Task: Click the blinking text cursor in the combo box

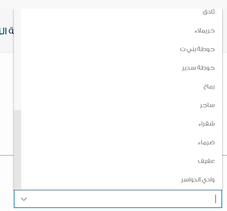Action: tap(215, 199)
